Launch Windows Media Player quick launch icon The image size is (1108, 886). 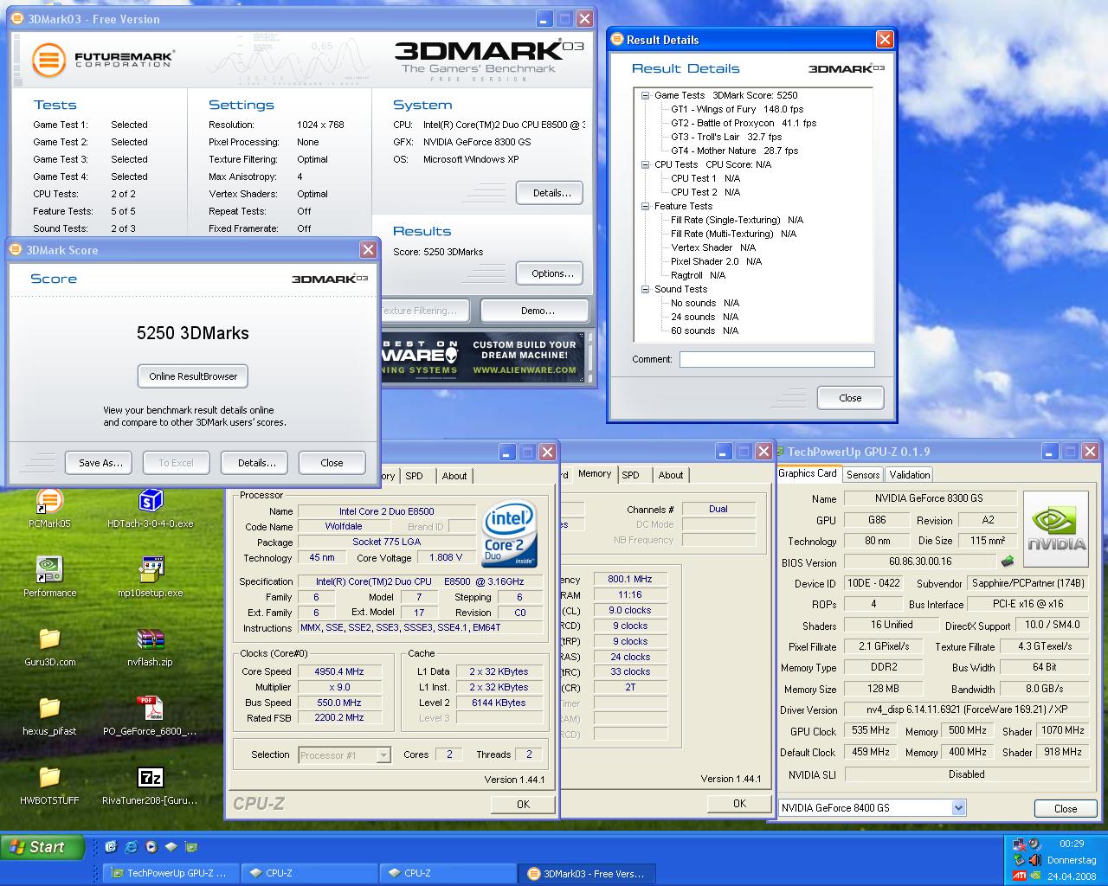[151, 847]
